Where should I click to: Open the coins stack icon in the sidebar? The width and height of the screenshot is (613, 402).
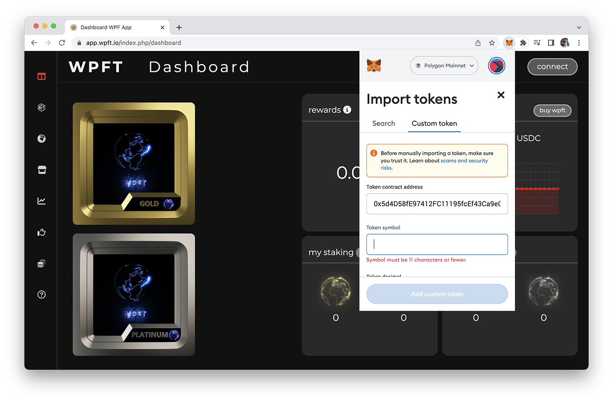[41, 263]
